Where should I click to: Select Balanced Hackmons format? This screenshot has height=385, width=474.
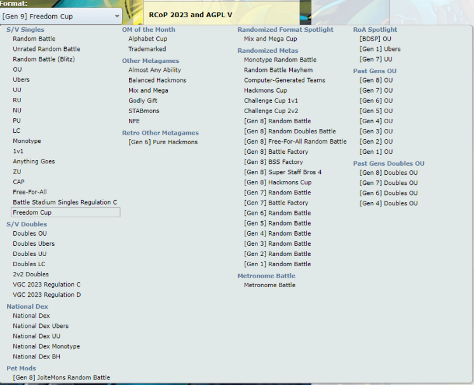[157, 80]
